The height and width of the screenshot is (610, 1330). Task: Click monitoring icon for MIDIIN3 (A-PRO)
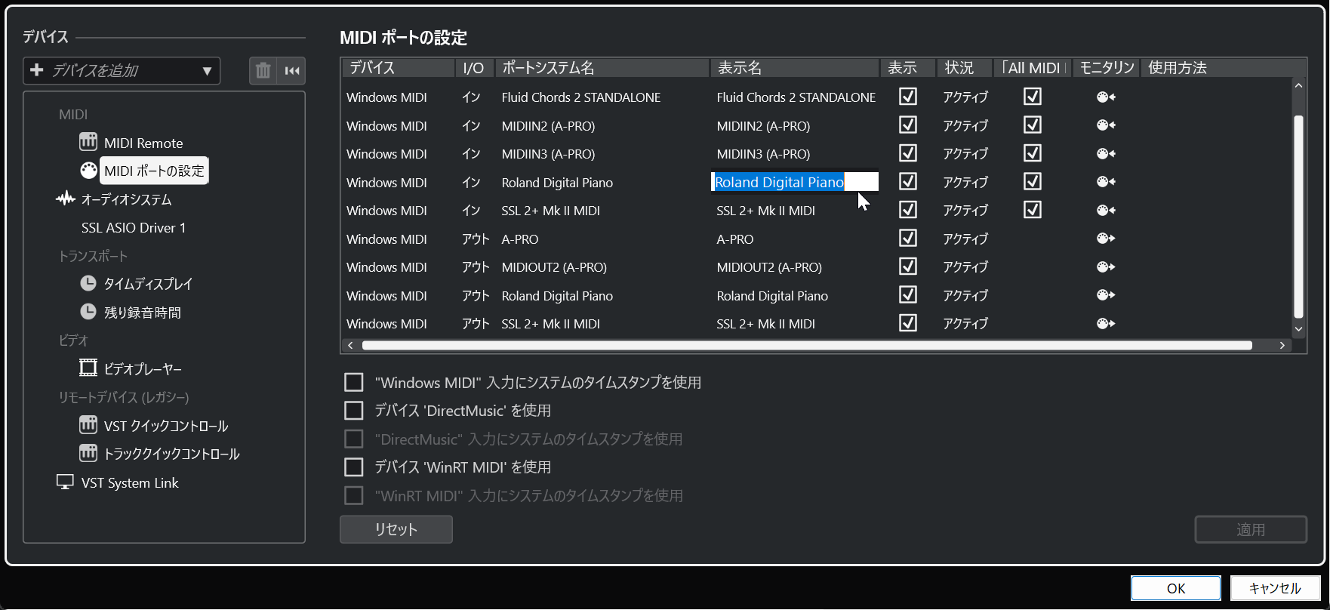coord(1106,153)
